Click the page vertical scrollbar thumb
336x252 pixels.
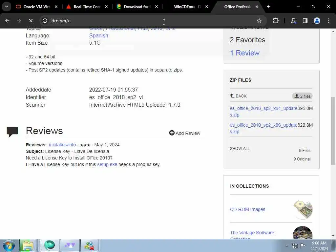click(x=333, y=131)
